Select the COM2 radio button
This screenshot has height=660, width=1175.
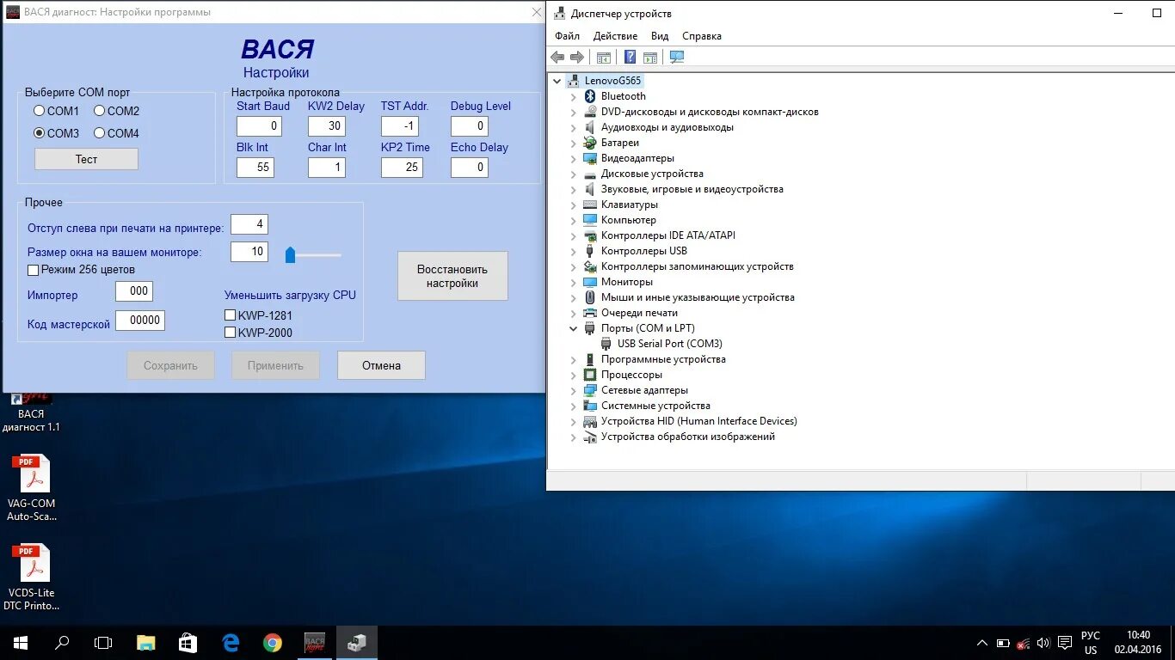pyautogui.click(x=100, y=111)
